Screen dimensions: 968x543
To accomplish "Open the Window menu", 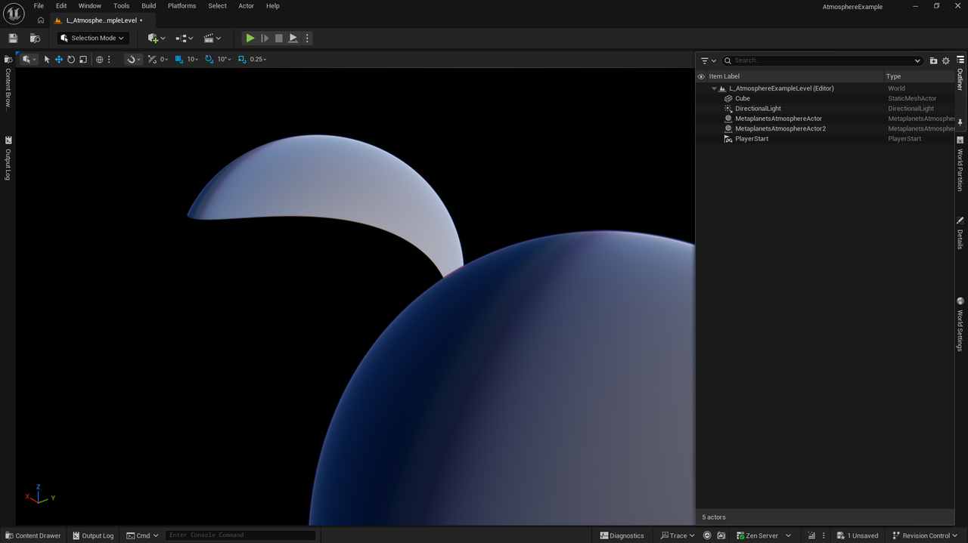I will tap(90, 6).
